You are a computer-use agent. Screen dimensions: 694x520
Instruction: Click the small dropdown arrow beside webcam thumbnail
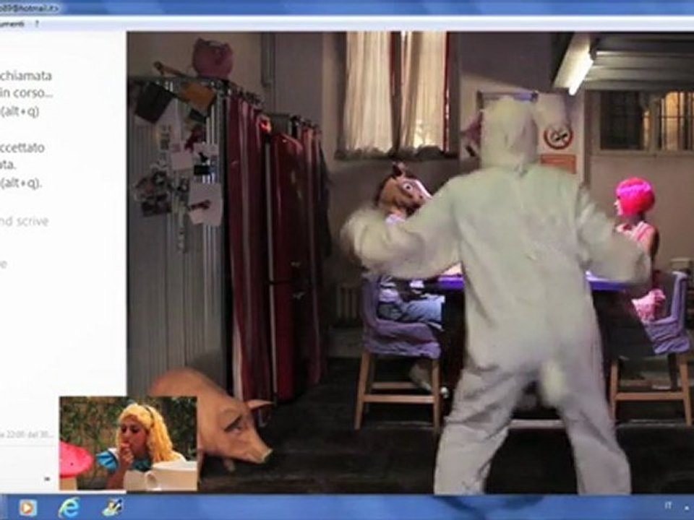48,478
